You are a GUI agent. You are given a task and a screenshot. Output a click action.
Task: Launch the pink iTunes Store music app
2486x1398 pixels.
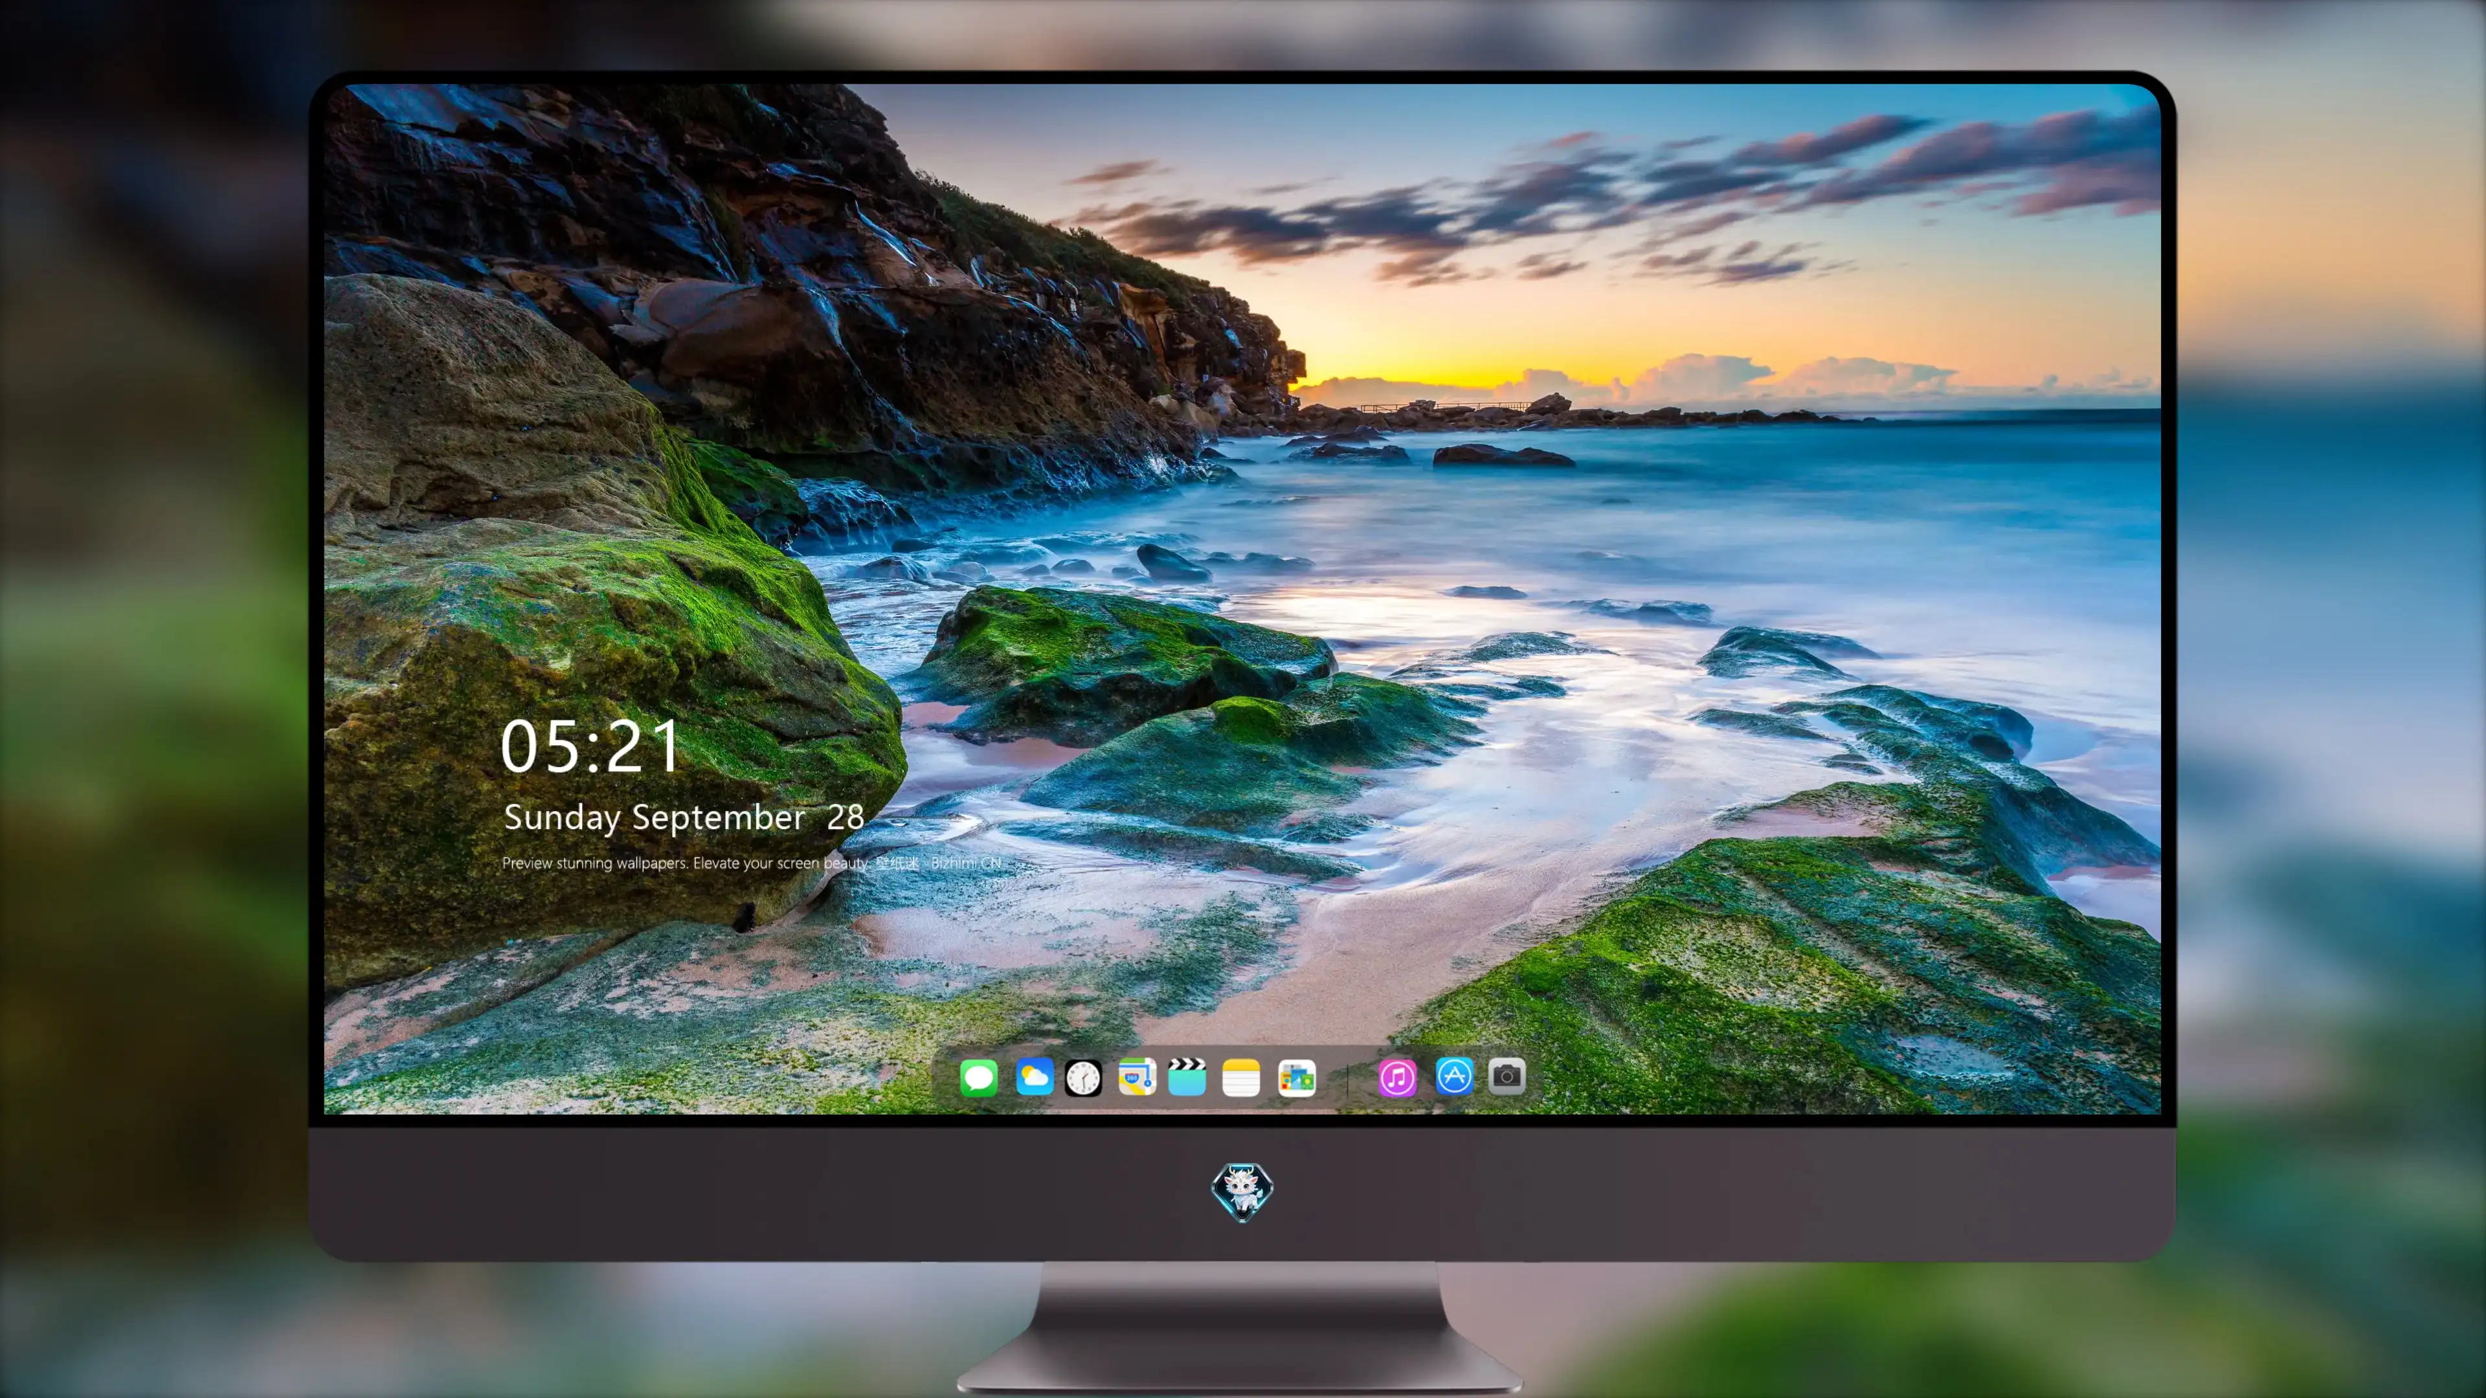[1398, 1078]
